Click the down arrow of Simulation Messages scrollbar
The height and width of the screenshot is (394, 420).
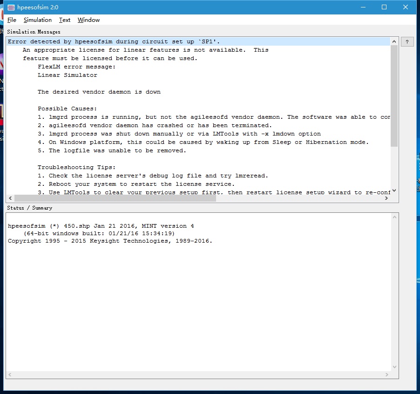pos(394,190)
